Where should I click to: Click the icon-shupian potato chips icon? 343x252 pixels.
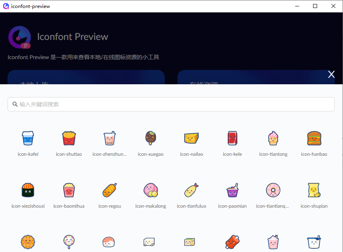tap(314, 190)
